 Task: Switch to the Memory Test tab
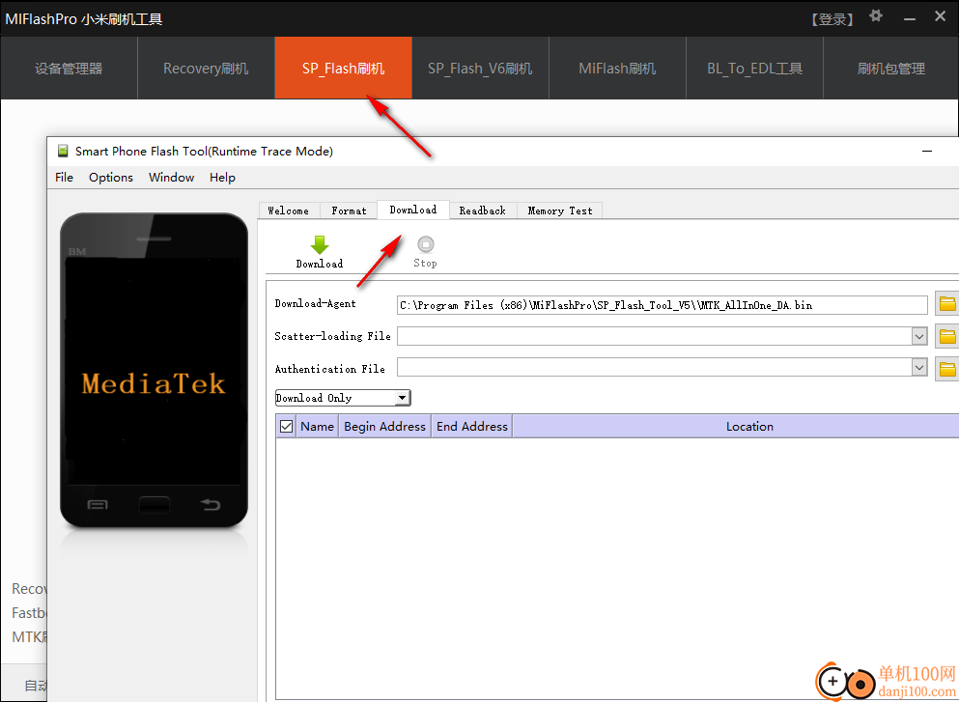pyautogui.click(x=559, y=211)
